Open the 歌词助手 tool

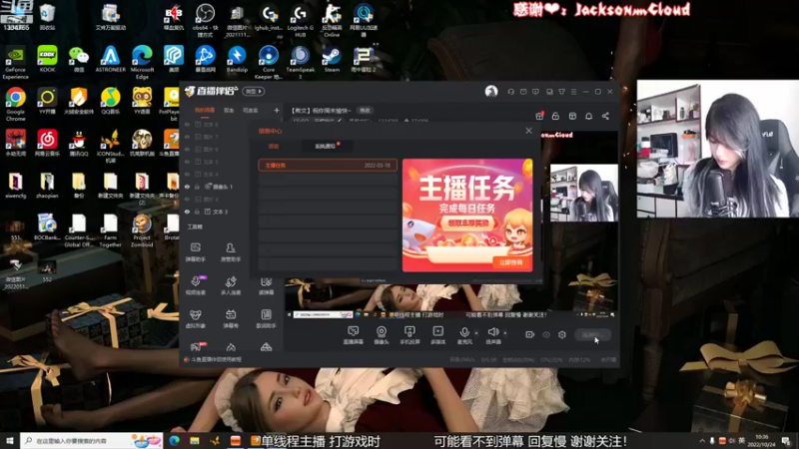coord(266,318)
